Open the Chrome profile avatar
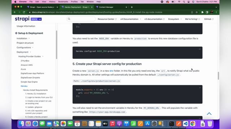The image size is (231, 129). pyautogui.click(x=212, y=12)
